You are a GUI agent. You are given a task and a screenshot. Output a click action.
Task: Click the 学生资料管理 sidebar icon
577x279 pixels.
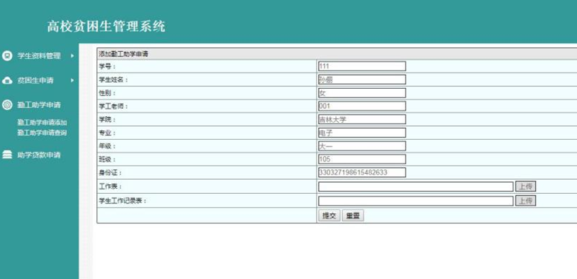[x=7, y=56]
